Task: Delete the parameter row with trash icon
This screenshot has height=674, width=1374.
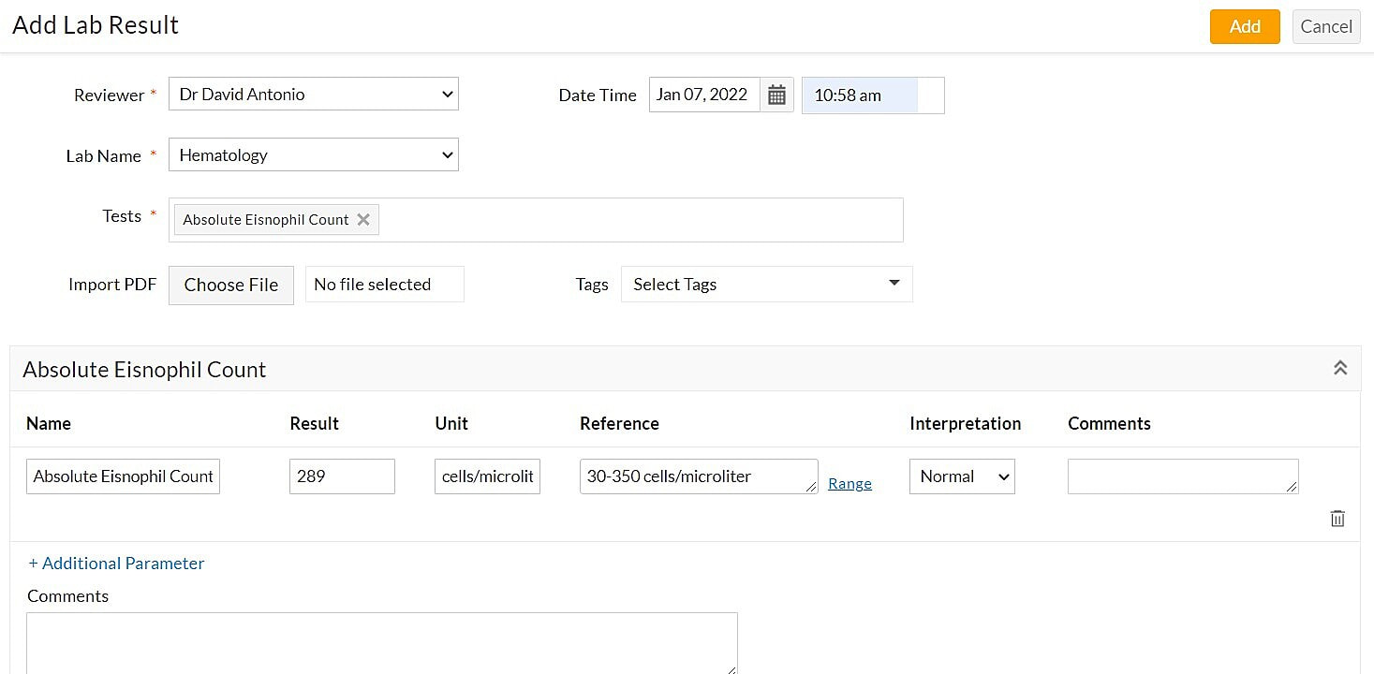Action: (x=1337, y=519)
